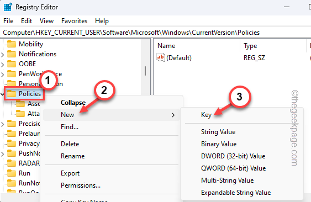This screenshot has width=311, height=202.
Task: Choose Delete in the context menu
Action: pyautogui.click(x=111, y=144)
